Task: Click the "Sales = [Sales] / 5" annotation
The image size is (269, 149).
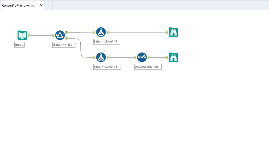Action: [x=107, y=67]
